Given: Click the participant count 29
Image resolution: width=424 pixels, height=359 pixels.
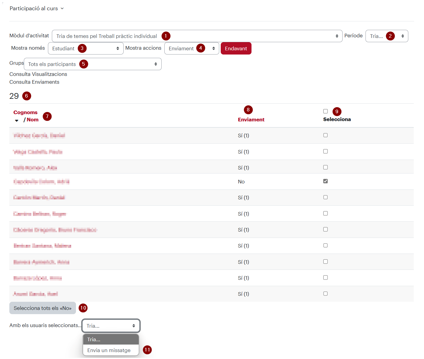Looking at the screenshot, I should tap(14, 96).
